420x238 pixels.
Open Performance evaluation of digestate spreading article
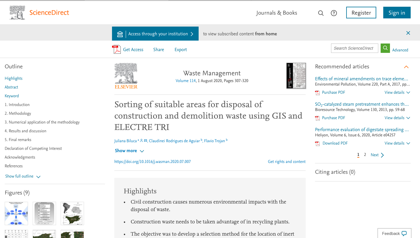[x=362, y=130]
